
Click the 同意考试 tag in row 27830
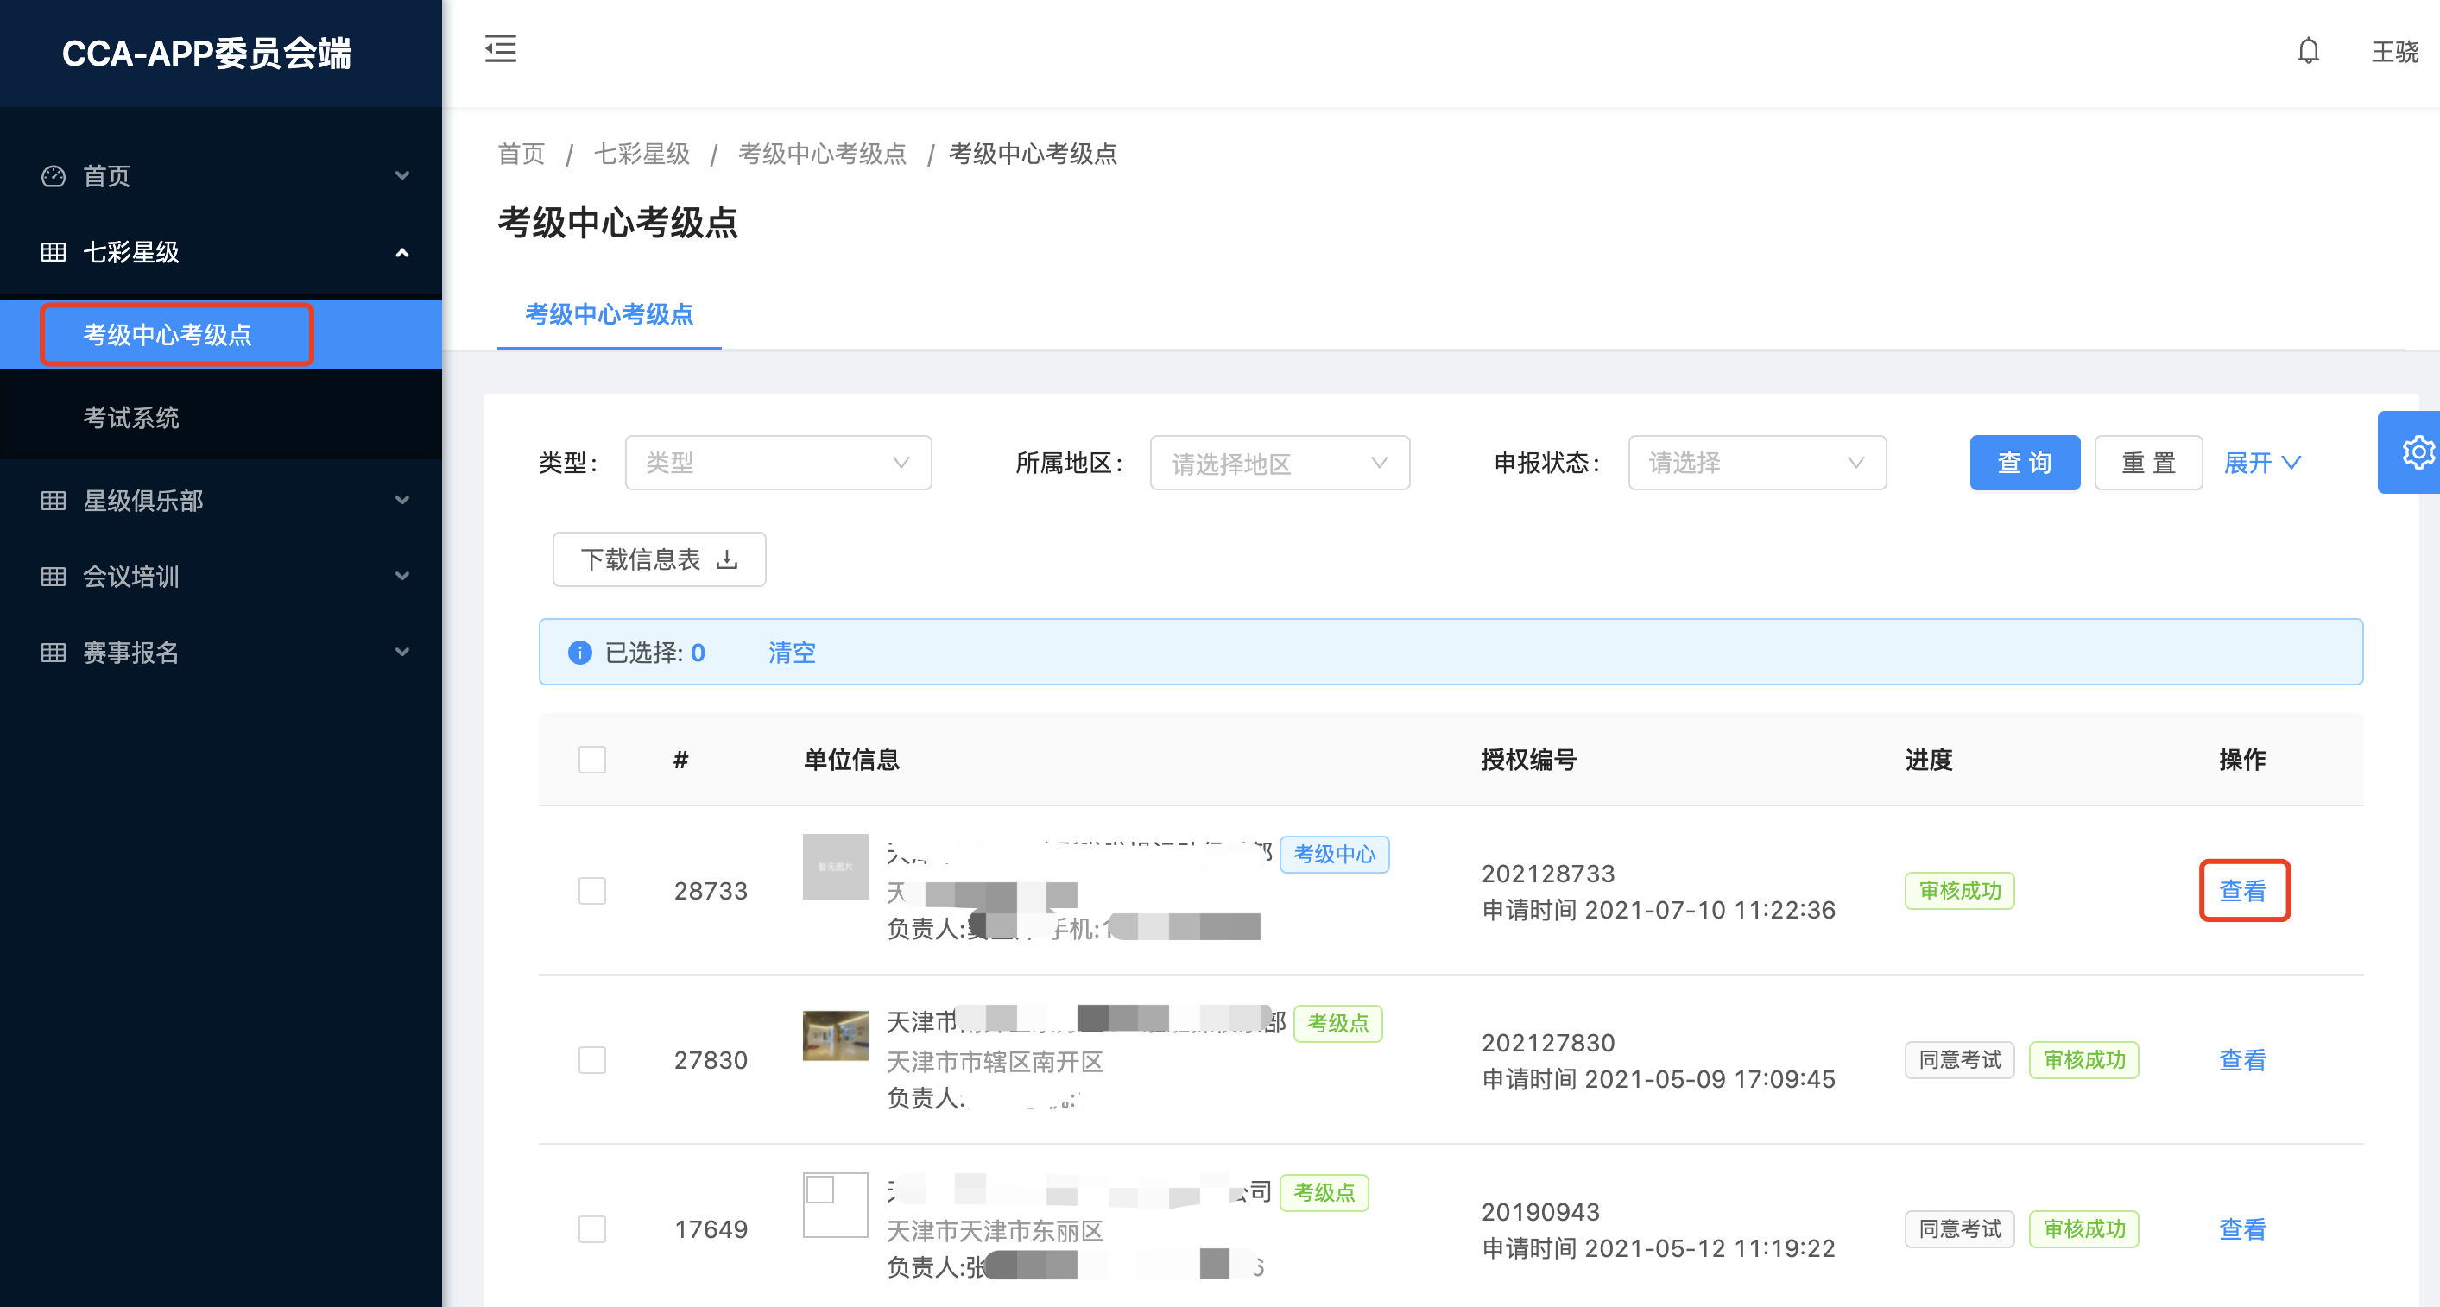[x=1960, y=1060]
